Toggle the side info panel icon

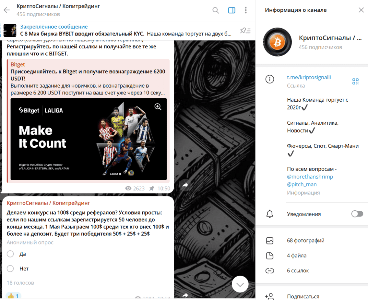coord(231,10)
